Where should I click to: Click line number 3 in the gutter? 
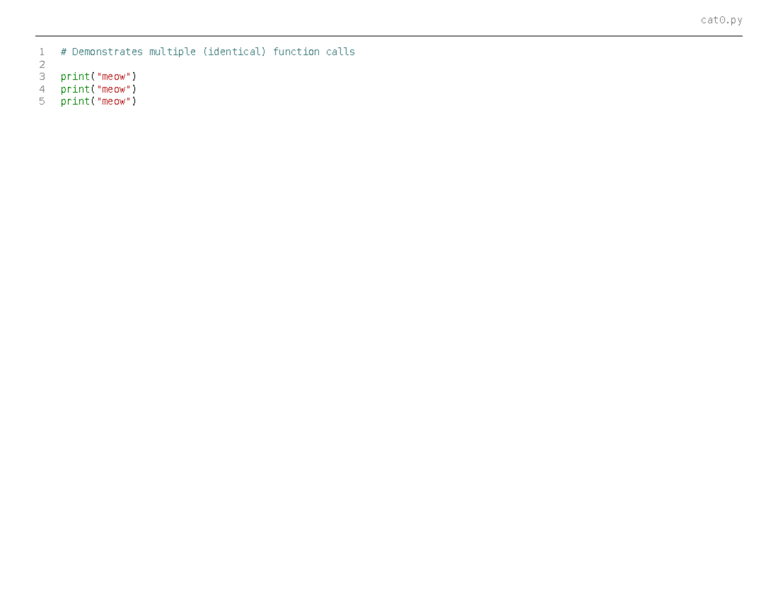pyautogui.click(x=42, y=76)
